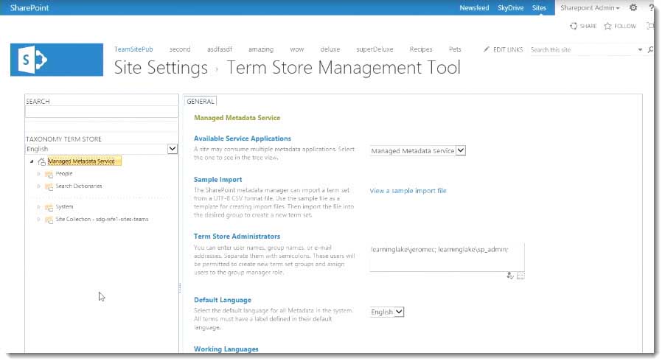Image resolution: width=665 pixels, height=364 pixels.
Task: Collapse the Managed Metadata Service node
Action: click(32, 161)
